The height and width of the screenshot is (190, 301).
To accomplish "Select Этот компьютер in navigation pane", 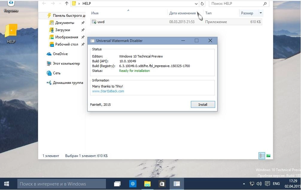I will [x=63, y=64].
